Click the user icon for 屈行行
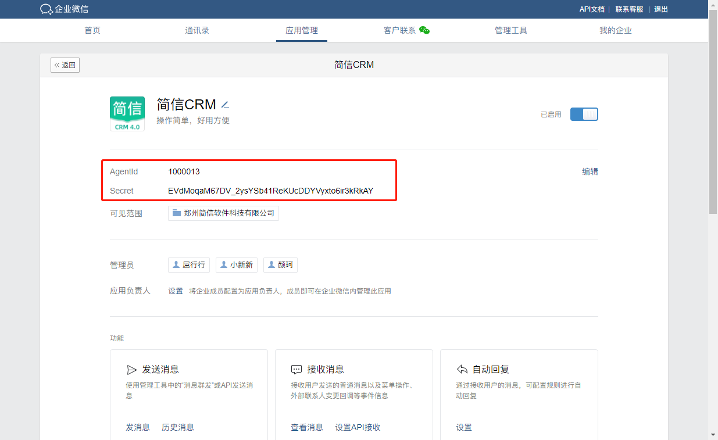This screenshot has height=440, width=718. tap(176, 264)
